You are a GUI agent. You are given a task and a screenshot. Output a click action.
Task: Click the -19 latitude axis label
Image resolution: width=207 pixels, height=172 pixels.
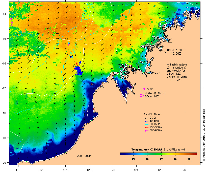click(4, 138)
